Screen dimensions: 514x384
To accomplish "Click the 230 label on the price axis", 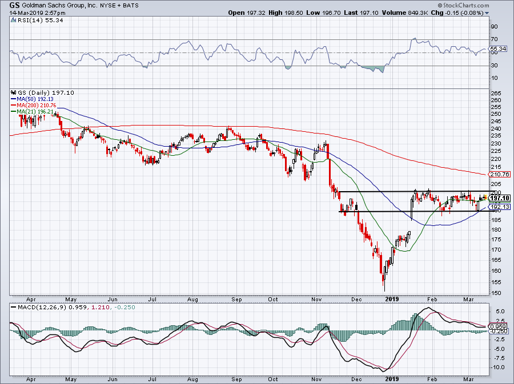I will click(496, 143).
